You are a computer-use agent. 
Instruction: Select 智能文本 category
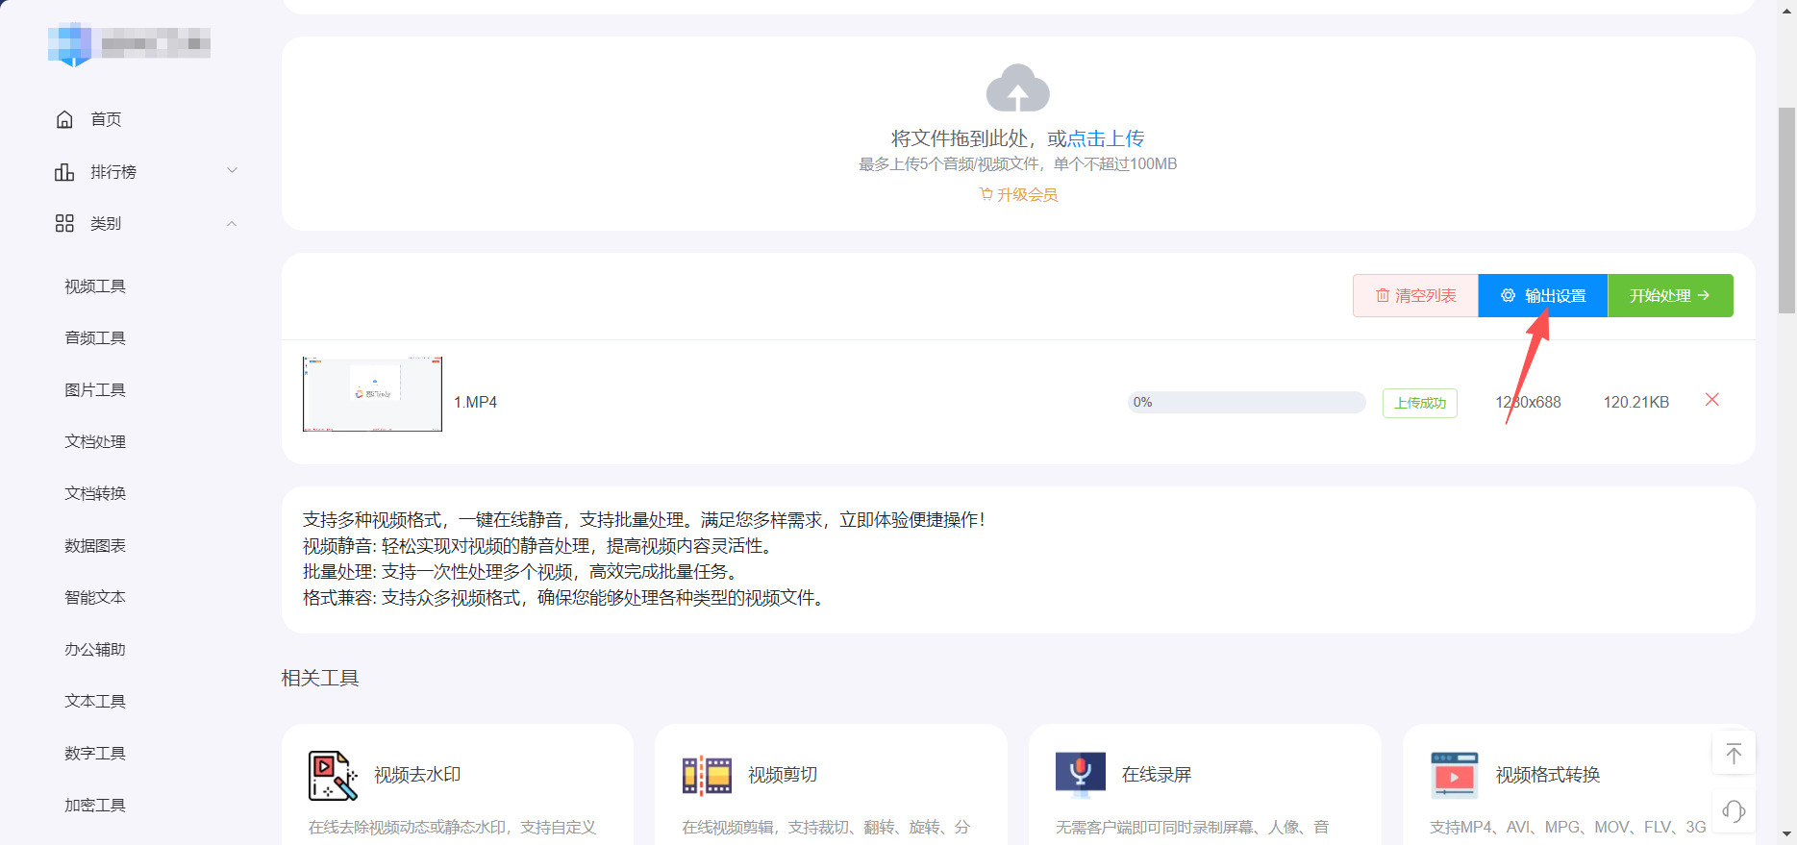[95, 598]
